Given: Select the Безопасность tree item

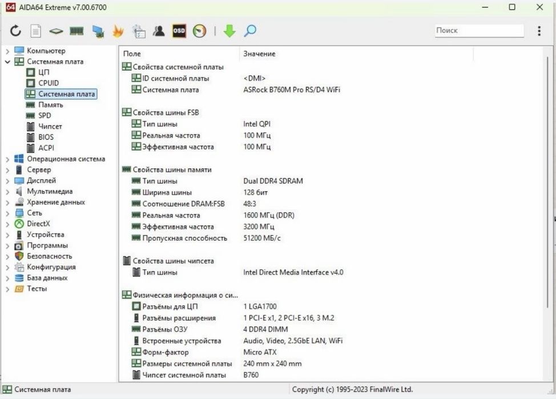Looking at the screenshot, I should 49,256.
